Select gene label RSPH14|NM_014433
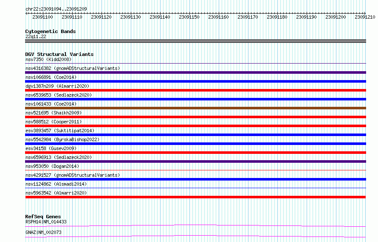378x242 pixels. coord(46,222)
